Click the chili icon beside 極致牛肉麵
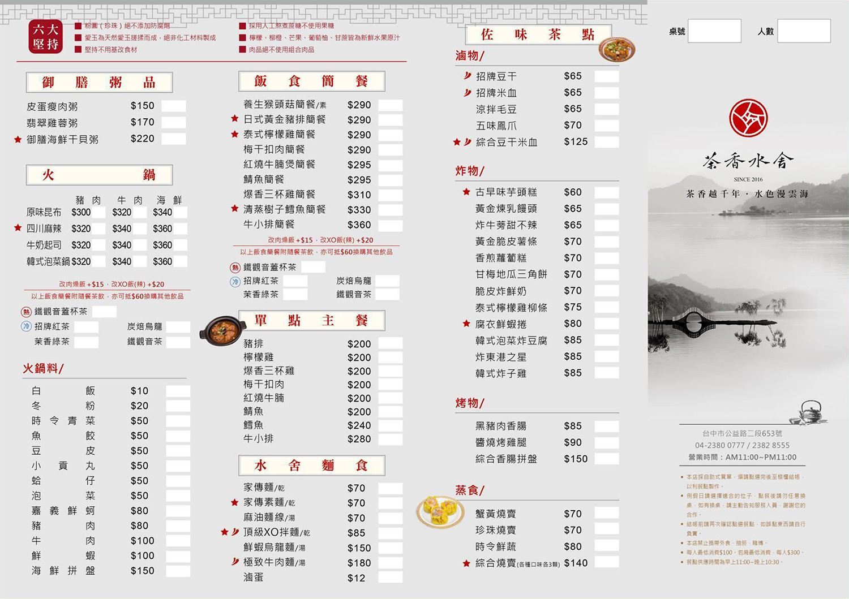Image resolution: width=849 pixels, height=599 pixels. coord(235,562)
